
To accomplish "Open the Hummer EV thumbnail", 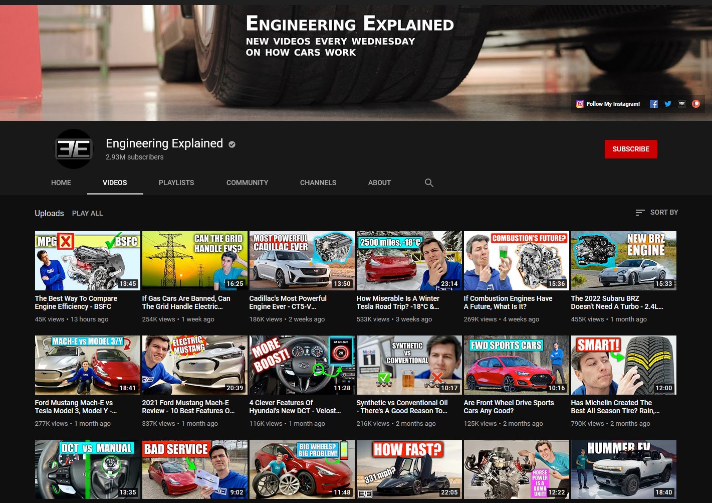I will (x=624, y=469).
